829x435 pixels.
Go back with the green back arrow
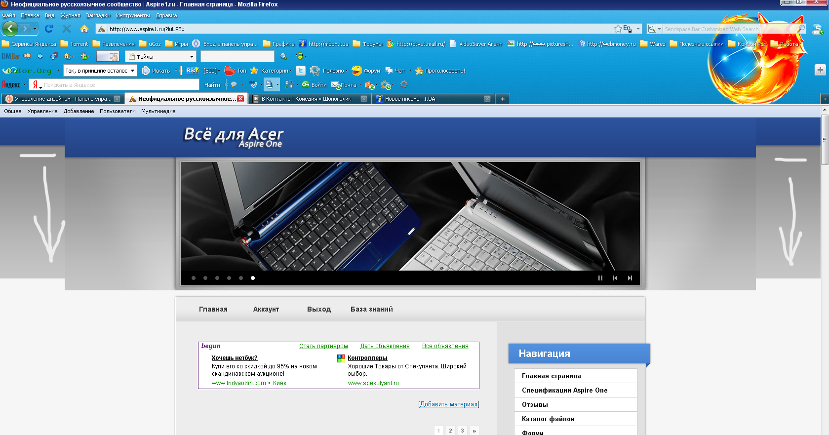coord(10,29)
